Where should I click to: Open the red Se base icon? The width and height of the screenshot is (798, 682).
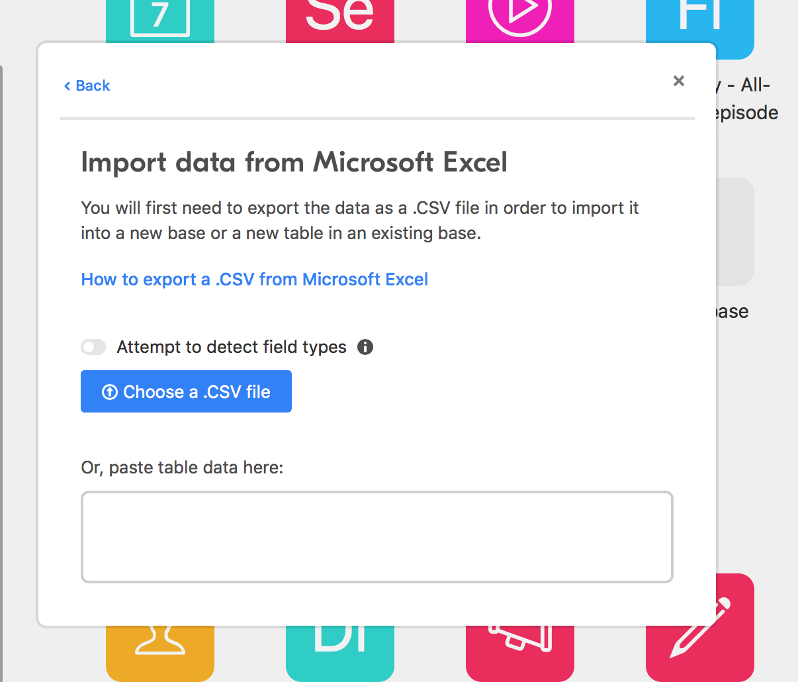click(340, 21)
